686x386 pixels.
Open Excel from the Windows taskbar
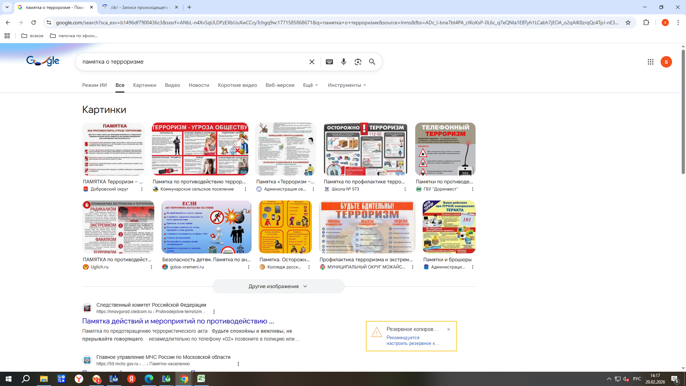tap(201, 379)
